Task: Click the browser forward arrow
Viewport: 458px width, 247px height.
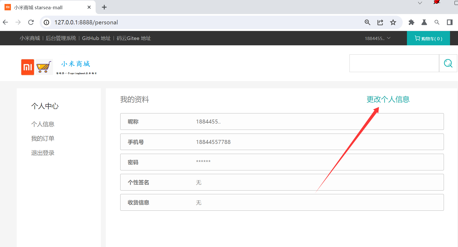Action: tap(18, 22)
